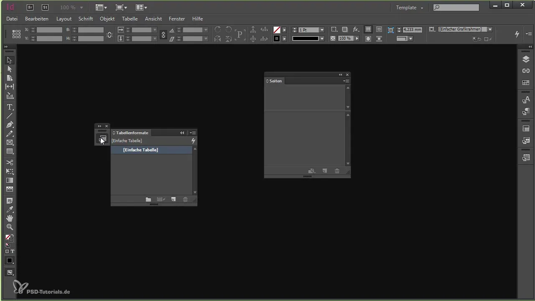Open the screen mode dropdown

(x=121, y=8)
